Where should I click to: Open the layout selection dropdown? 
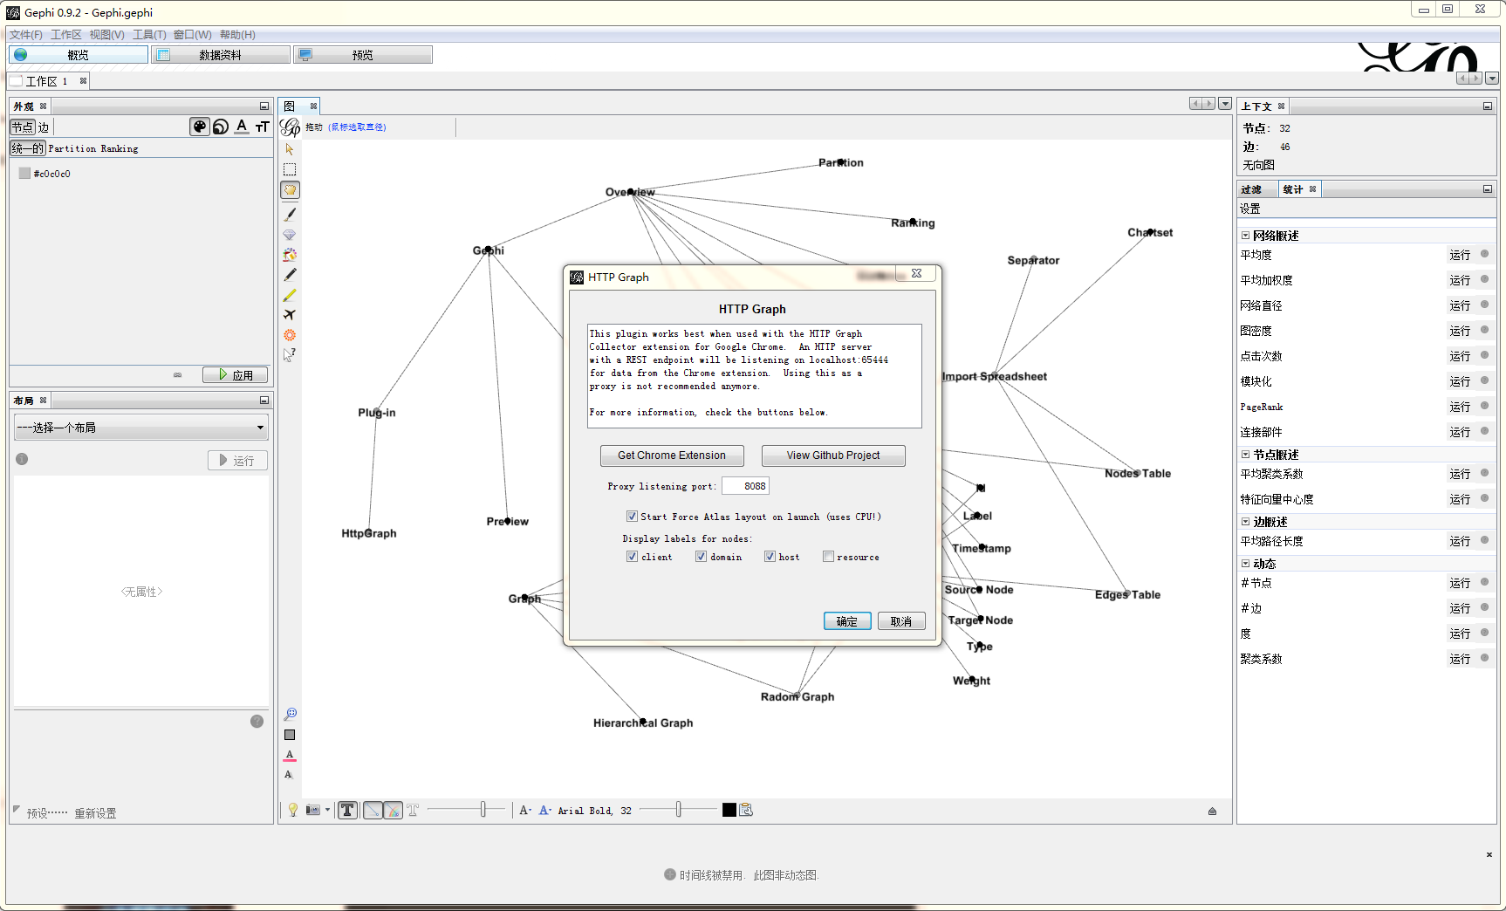(141, 428)
